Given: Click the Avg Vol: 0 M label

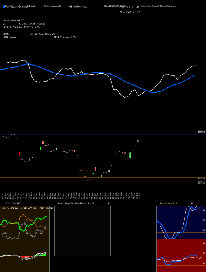Looking at the screenshot, I should (129, 7).
